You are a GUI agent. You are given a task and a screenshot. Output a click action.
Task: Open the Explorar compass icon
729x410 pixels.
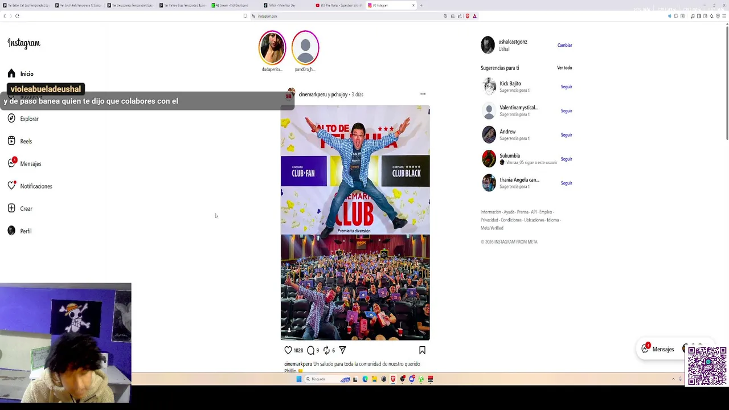pyautogui.click(x=11, y=118)
